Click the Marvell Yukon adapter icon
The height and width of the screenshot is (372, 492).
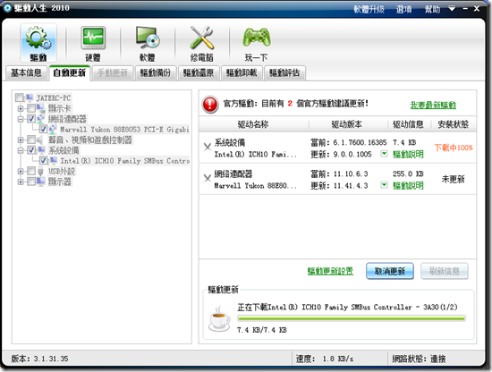pyautogui.click(x=53, y=129)
